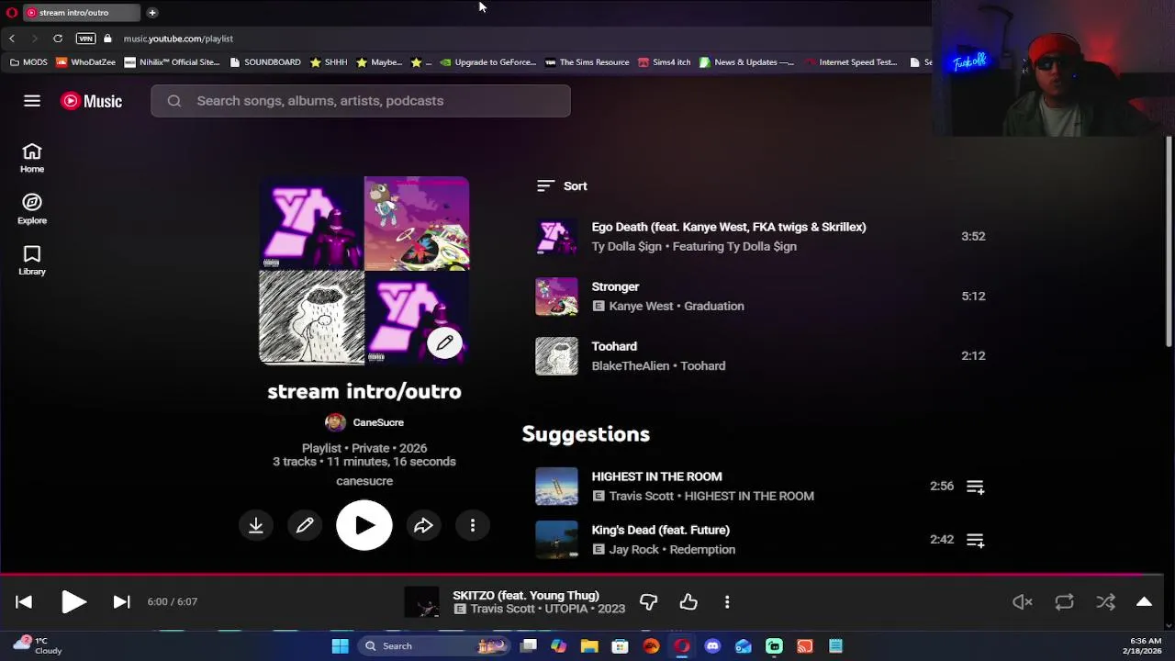Open the WhoDatZee bookmark
Screen dimensions: 1175x661
click(86, 62)
